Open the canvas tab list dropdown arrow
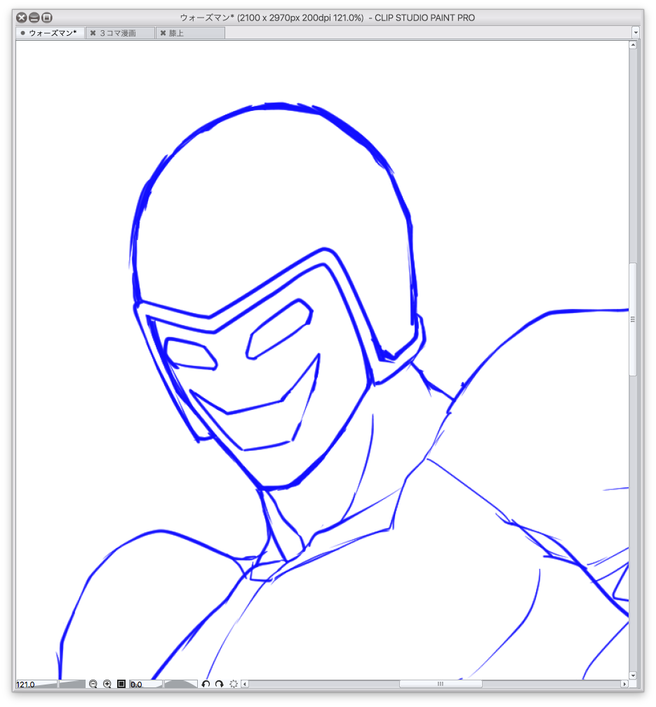This screenshot has width=656, height=707. [x=635, y=32]
